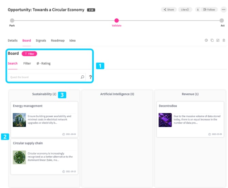Viewport: 228px width, 188px height.
Task: Move stage to Act on timeline
Action: 222,21
